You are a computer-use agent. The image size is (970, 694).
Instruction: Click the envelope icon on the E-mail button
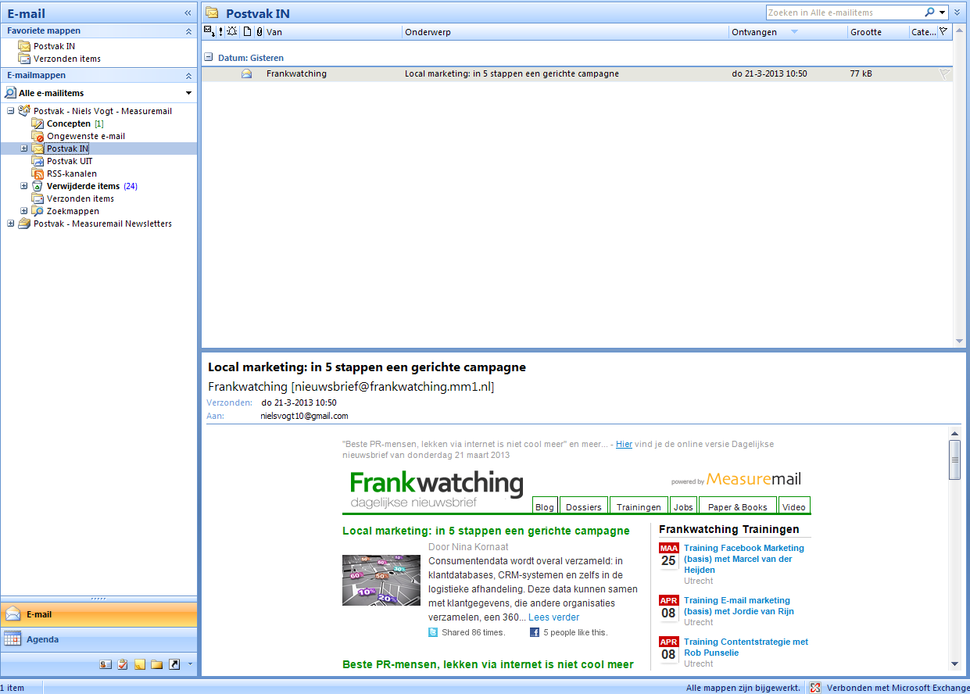coord(13,614)
